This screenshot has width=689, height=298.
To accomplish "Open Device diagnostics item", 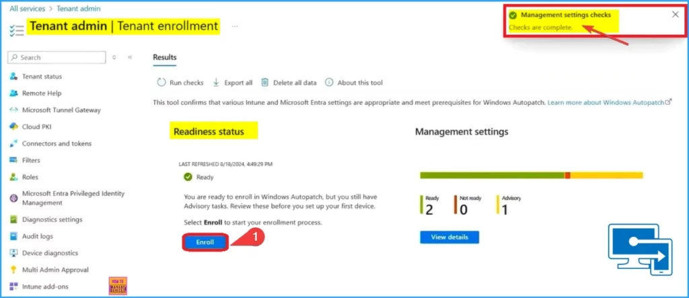I will point(50,253).
